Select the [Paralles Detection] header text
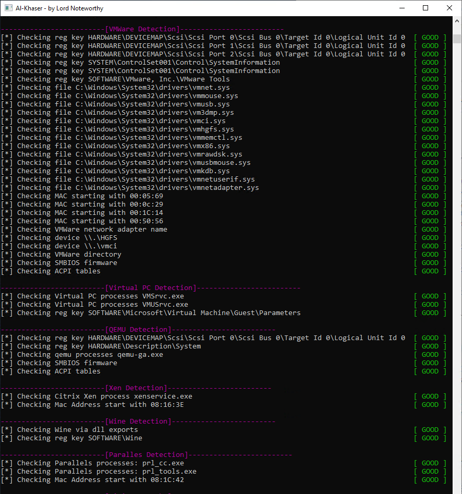Viewport: 462px width, 494px height. pyautogui.click(x=146, y=455)
